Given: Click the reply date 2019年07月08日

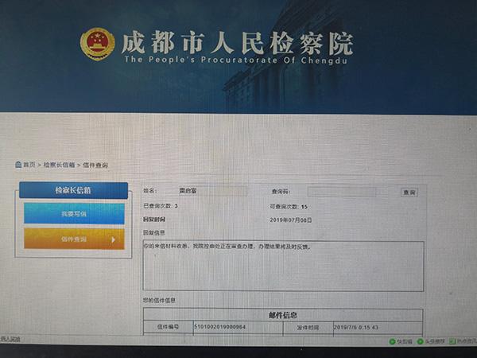Looking at the screenshot, I should [x=291, y=220].
